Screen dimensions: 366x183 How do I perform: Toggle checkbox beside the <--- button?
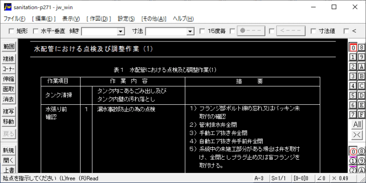(272, 31)
